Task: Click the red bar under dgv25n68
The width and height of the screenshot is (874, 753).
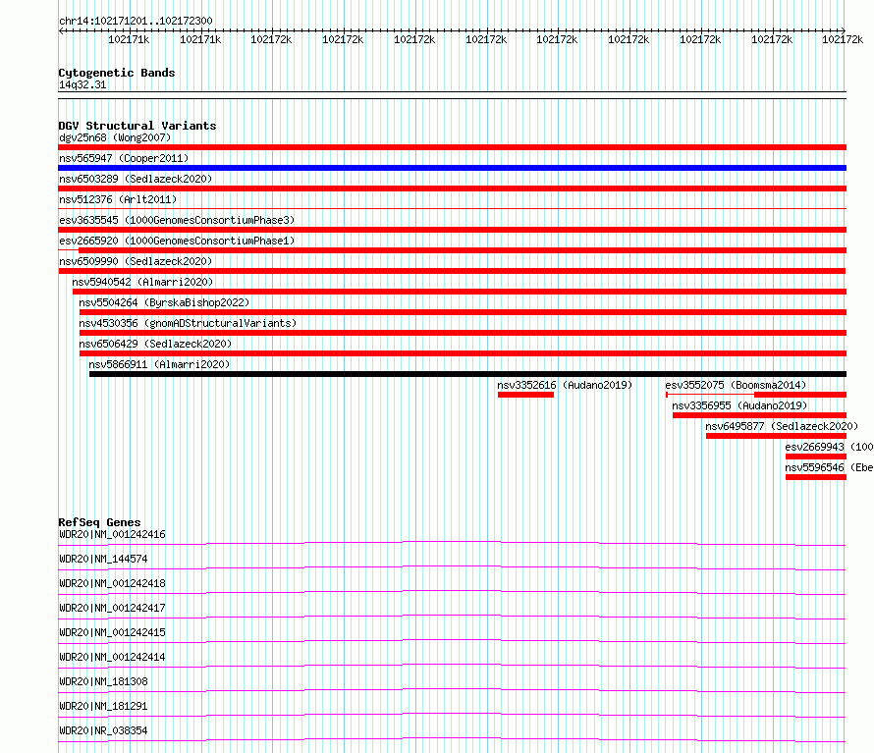Action: (x=452, y=147)
